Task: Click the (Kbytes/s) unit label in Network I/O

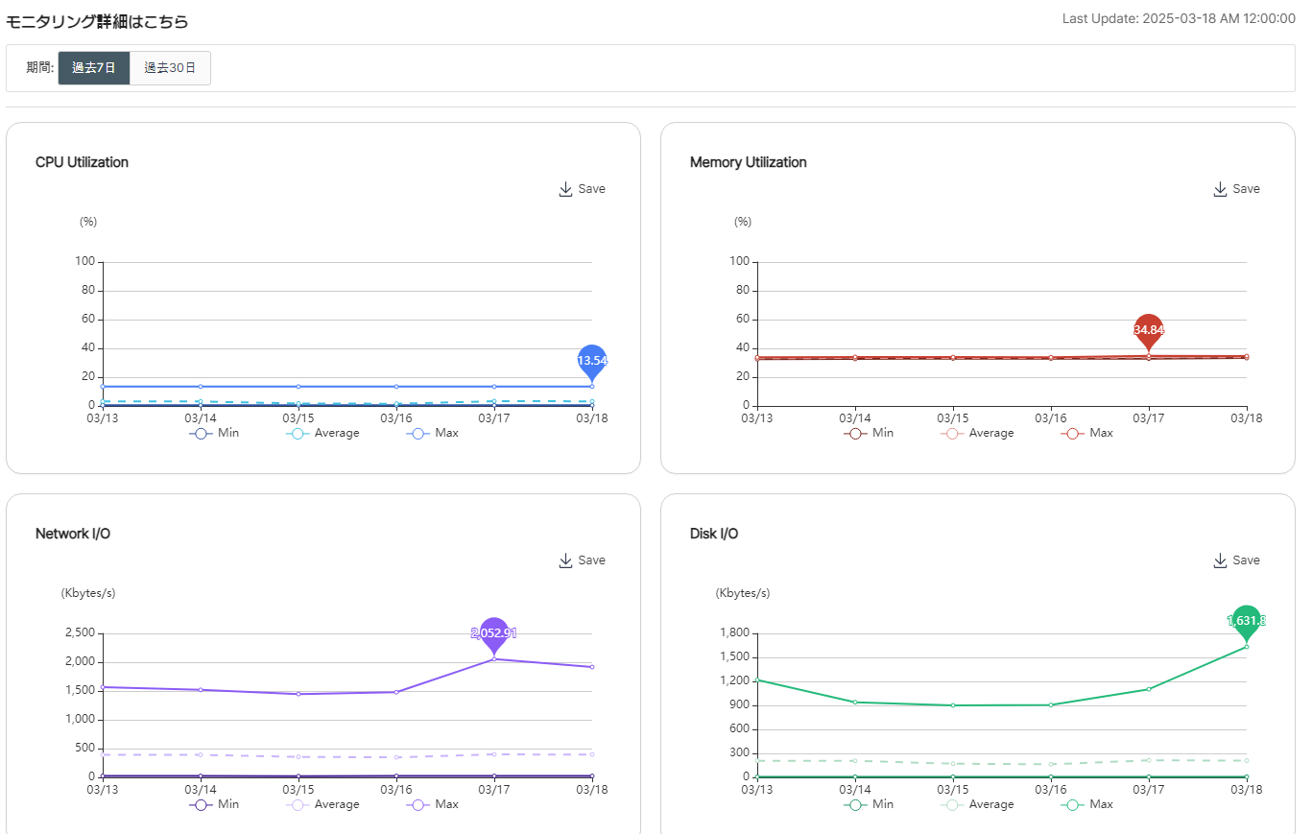Action: 88,593
